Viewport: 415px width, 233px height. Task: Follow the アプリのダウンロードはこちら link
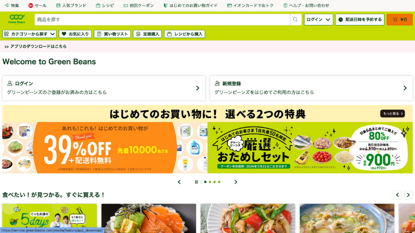[35, 47]
